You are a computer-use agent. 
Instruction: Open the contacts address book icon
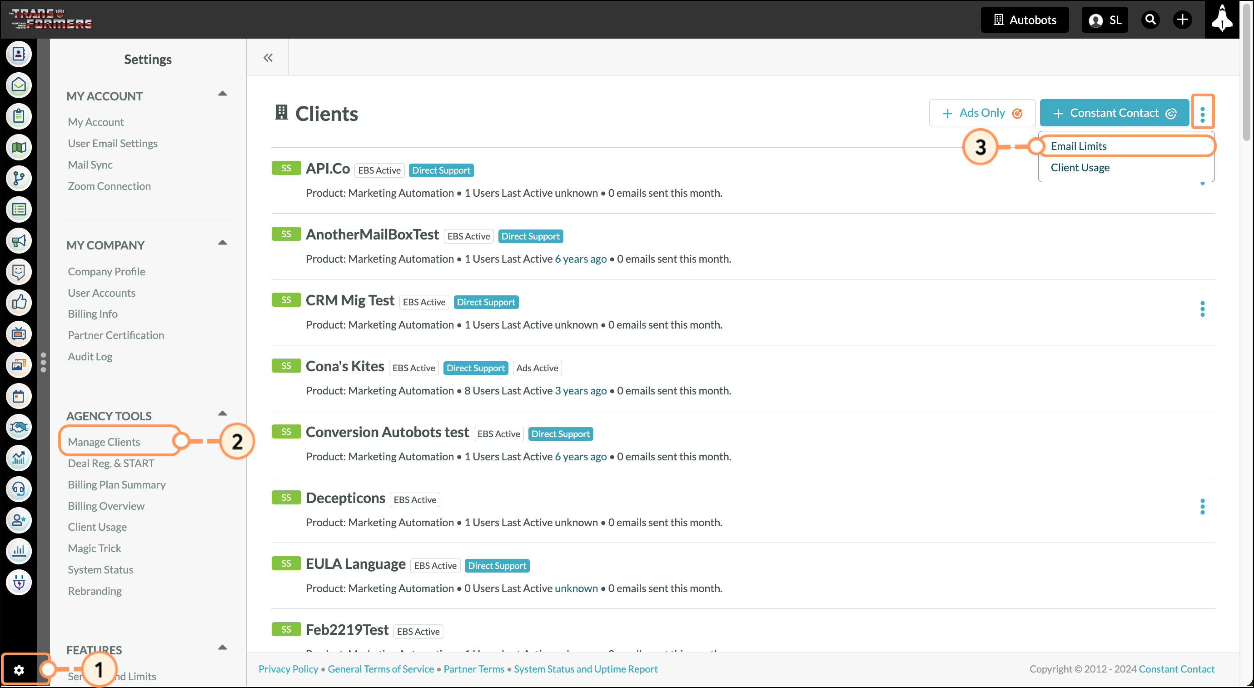click(x=19, y=54)
